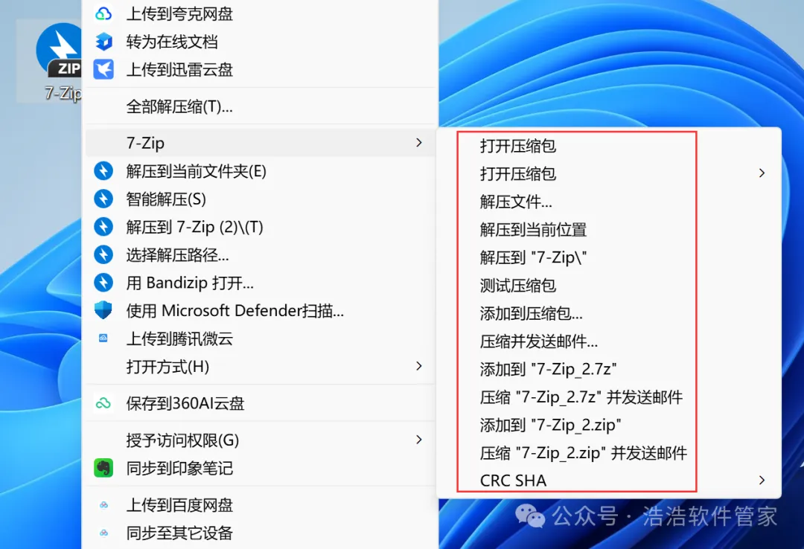Image resolution: width=804 pixels, height=549 pixels.
Task: Select 解压到当前位置 in submenu
Action: click(609, 229)
